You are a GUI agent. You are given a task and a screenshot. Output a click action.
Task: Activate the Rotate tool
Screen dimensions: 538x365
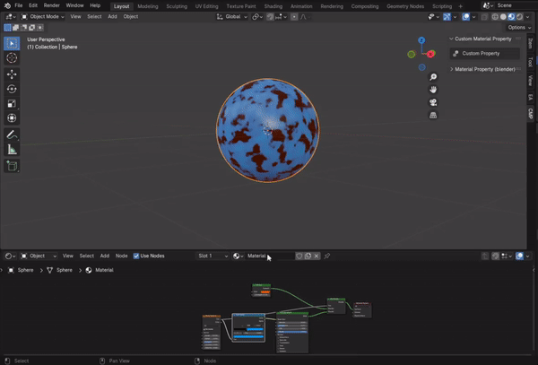tap(12, 89)
